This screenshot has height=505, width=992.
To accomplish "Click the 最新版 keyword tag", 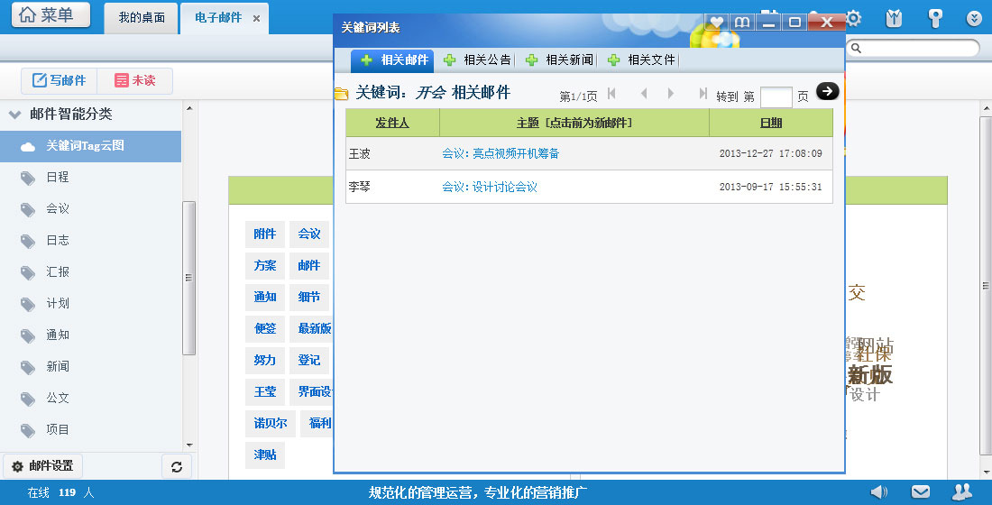I will point(315,328).
